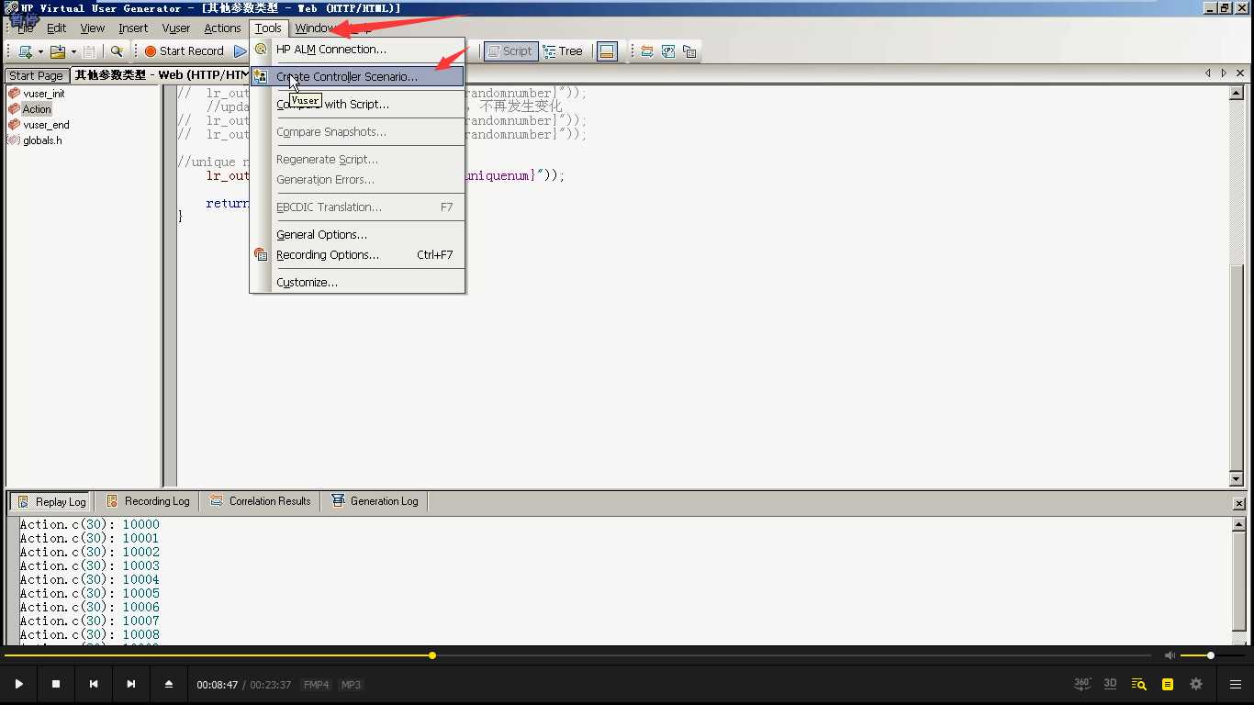Open the Actions menu
Screen dimensions: 1254x705
(222, 28)
